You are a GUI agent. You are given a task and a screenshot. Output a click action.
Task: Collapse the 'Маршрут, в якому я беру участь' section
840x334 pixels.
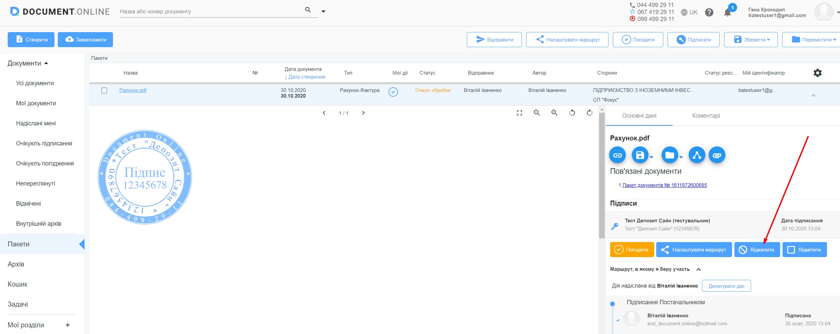tap(698, 269)
